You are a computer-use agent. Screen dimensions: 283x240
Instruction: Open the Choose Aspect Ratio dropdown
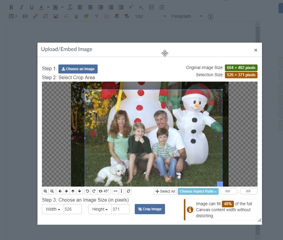click(198, 191)
